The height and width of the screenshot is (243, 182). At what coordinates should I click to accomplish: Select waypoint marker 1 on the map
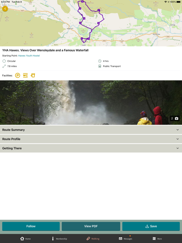click(82, 39)
